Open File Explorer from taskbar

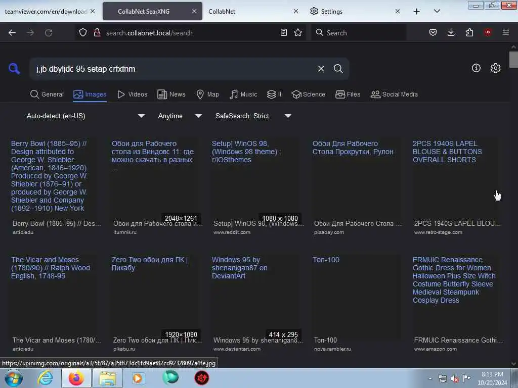pos(108,378)
